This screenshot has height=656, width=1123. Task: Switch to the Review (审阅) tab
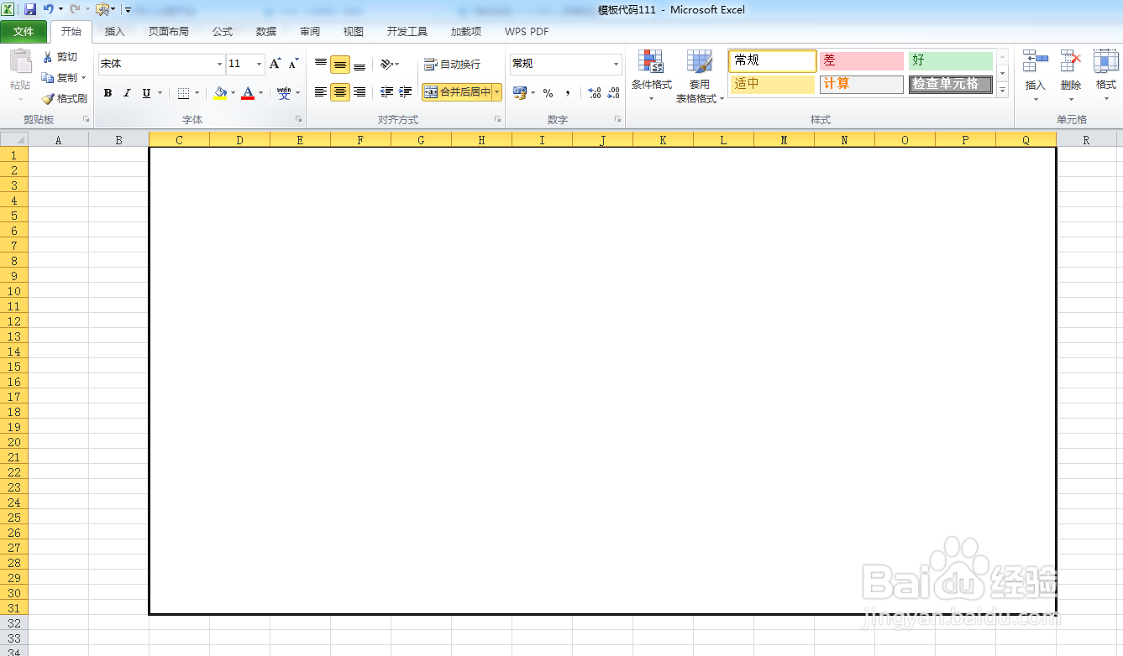(310, 32)
